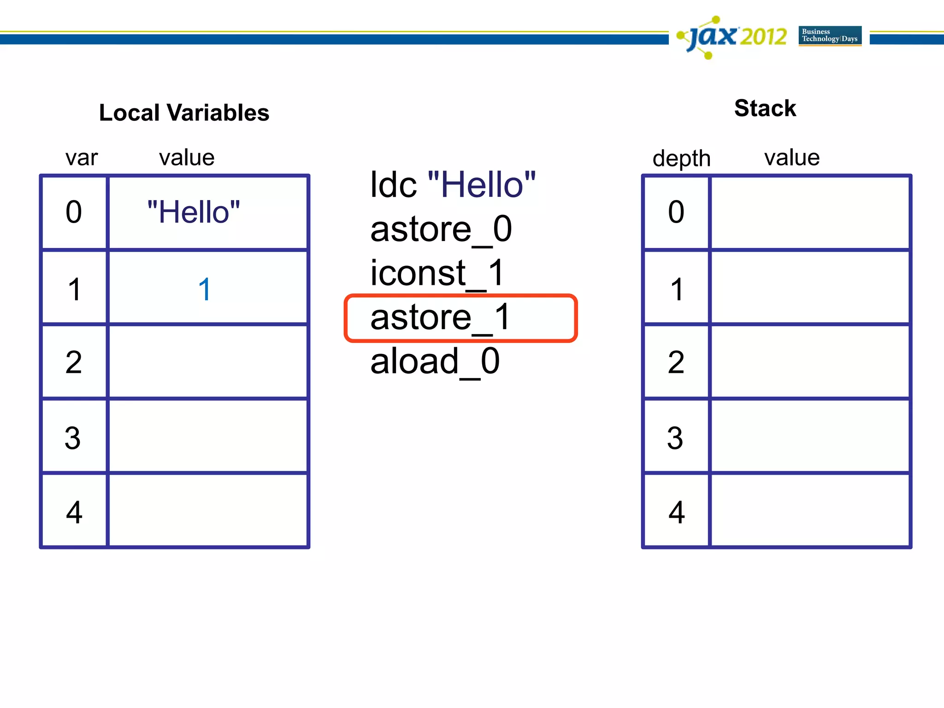Click the depth column header

tap(681, 158)
